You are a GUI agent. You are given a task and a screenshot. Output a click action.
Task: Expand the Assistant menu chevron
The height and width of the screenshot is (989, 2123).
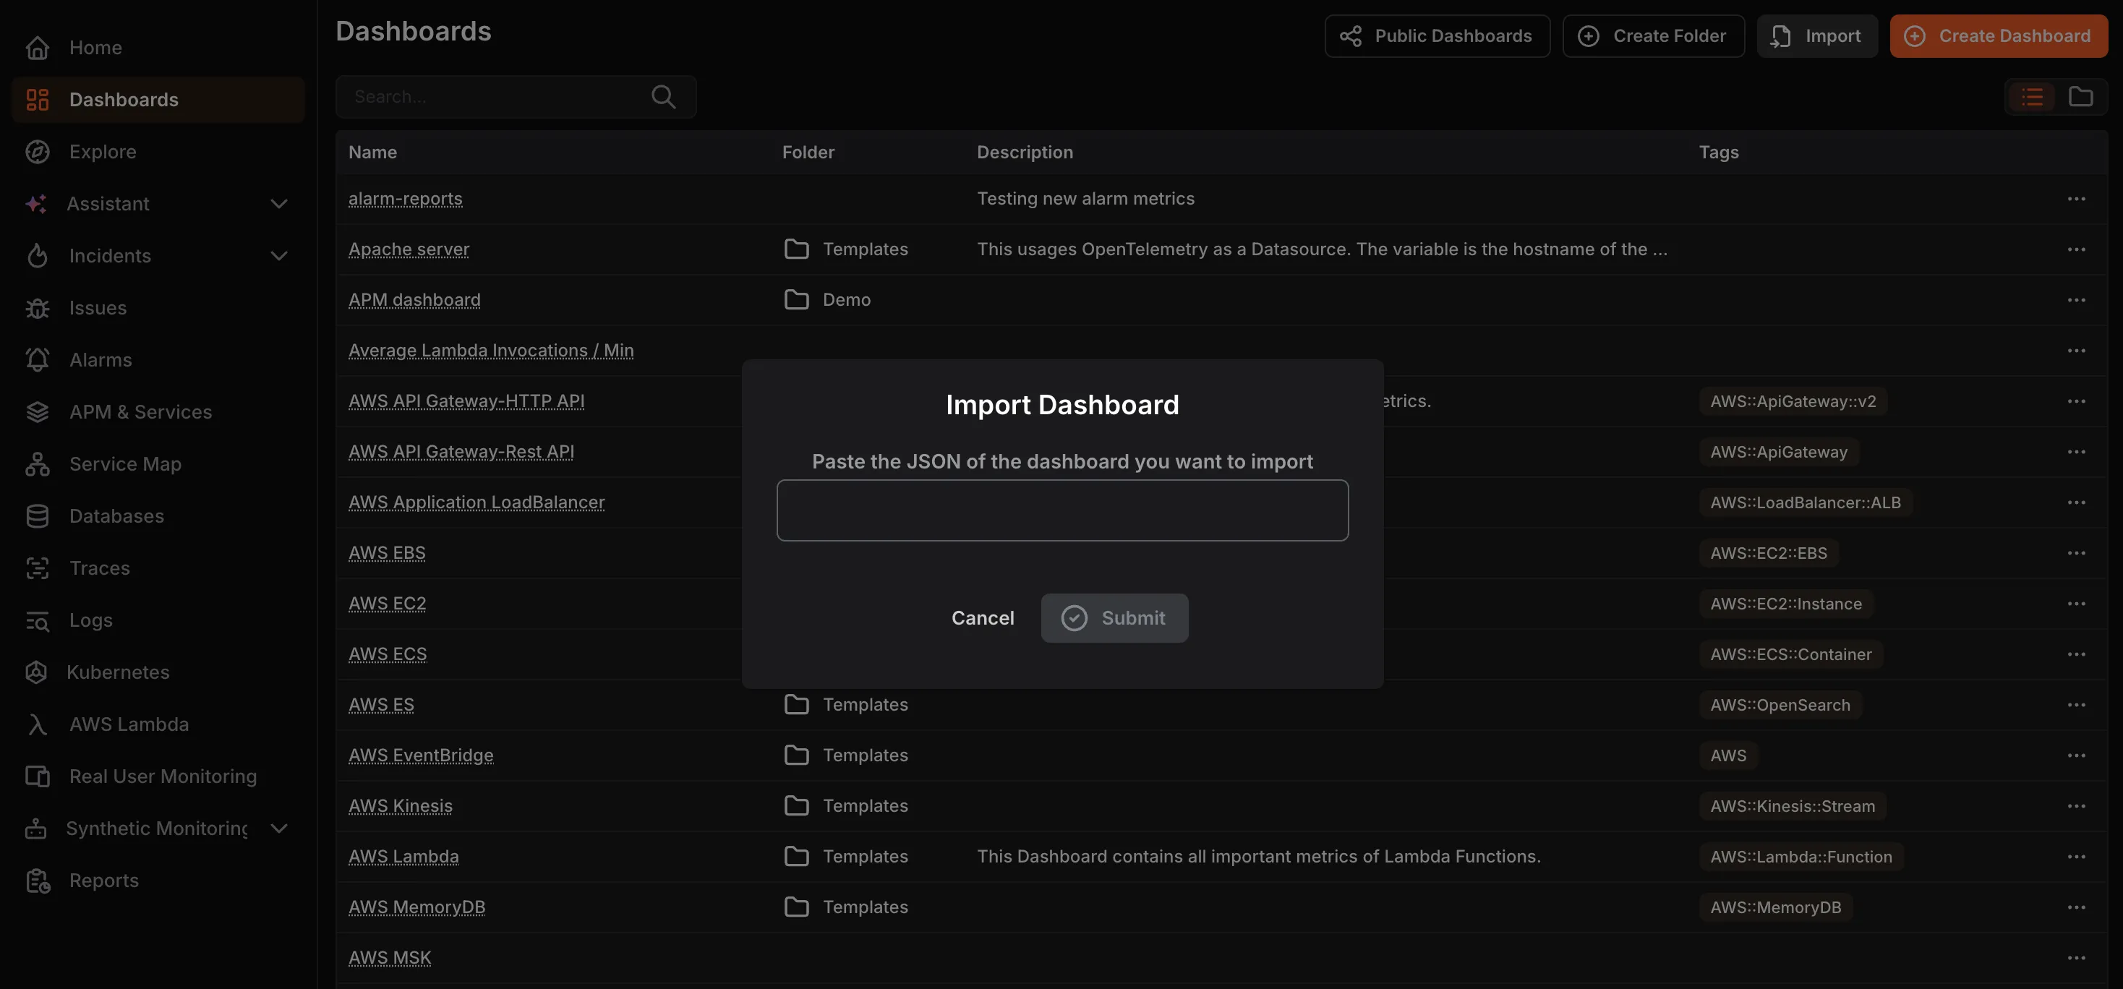tap(279, 204)
